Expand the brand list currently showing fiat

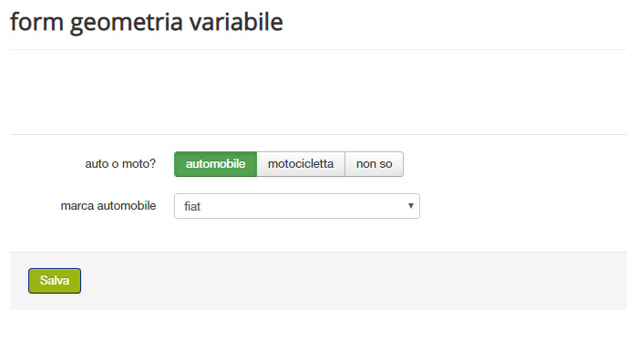[297, 206]
